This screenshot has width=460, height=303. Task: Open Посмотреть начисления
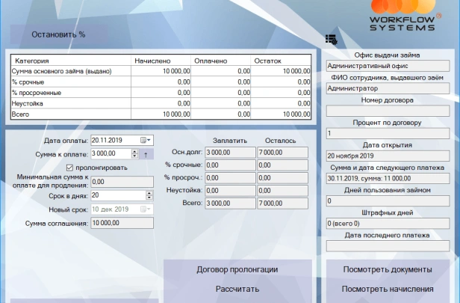click(387, 289)
